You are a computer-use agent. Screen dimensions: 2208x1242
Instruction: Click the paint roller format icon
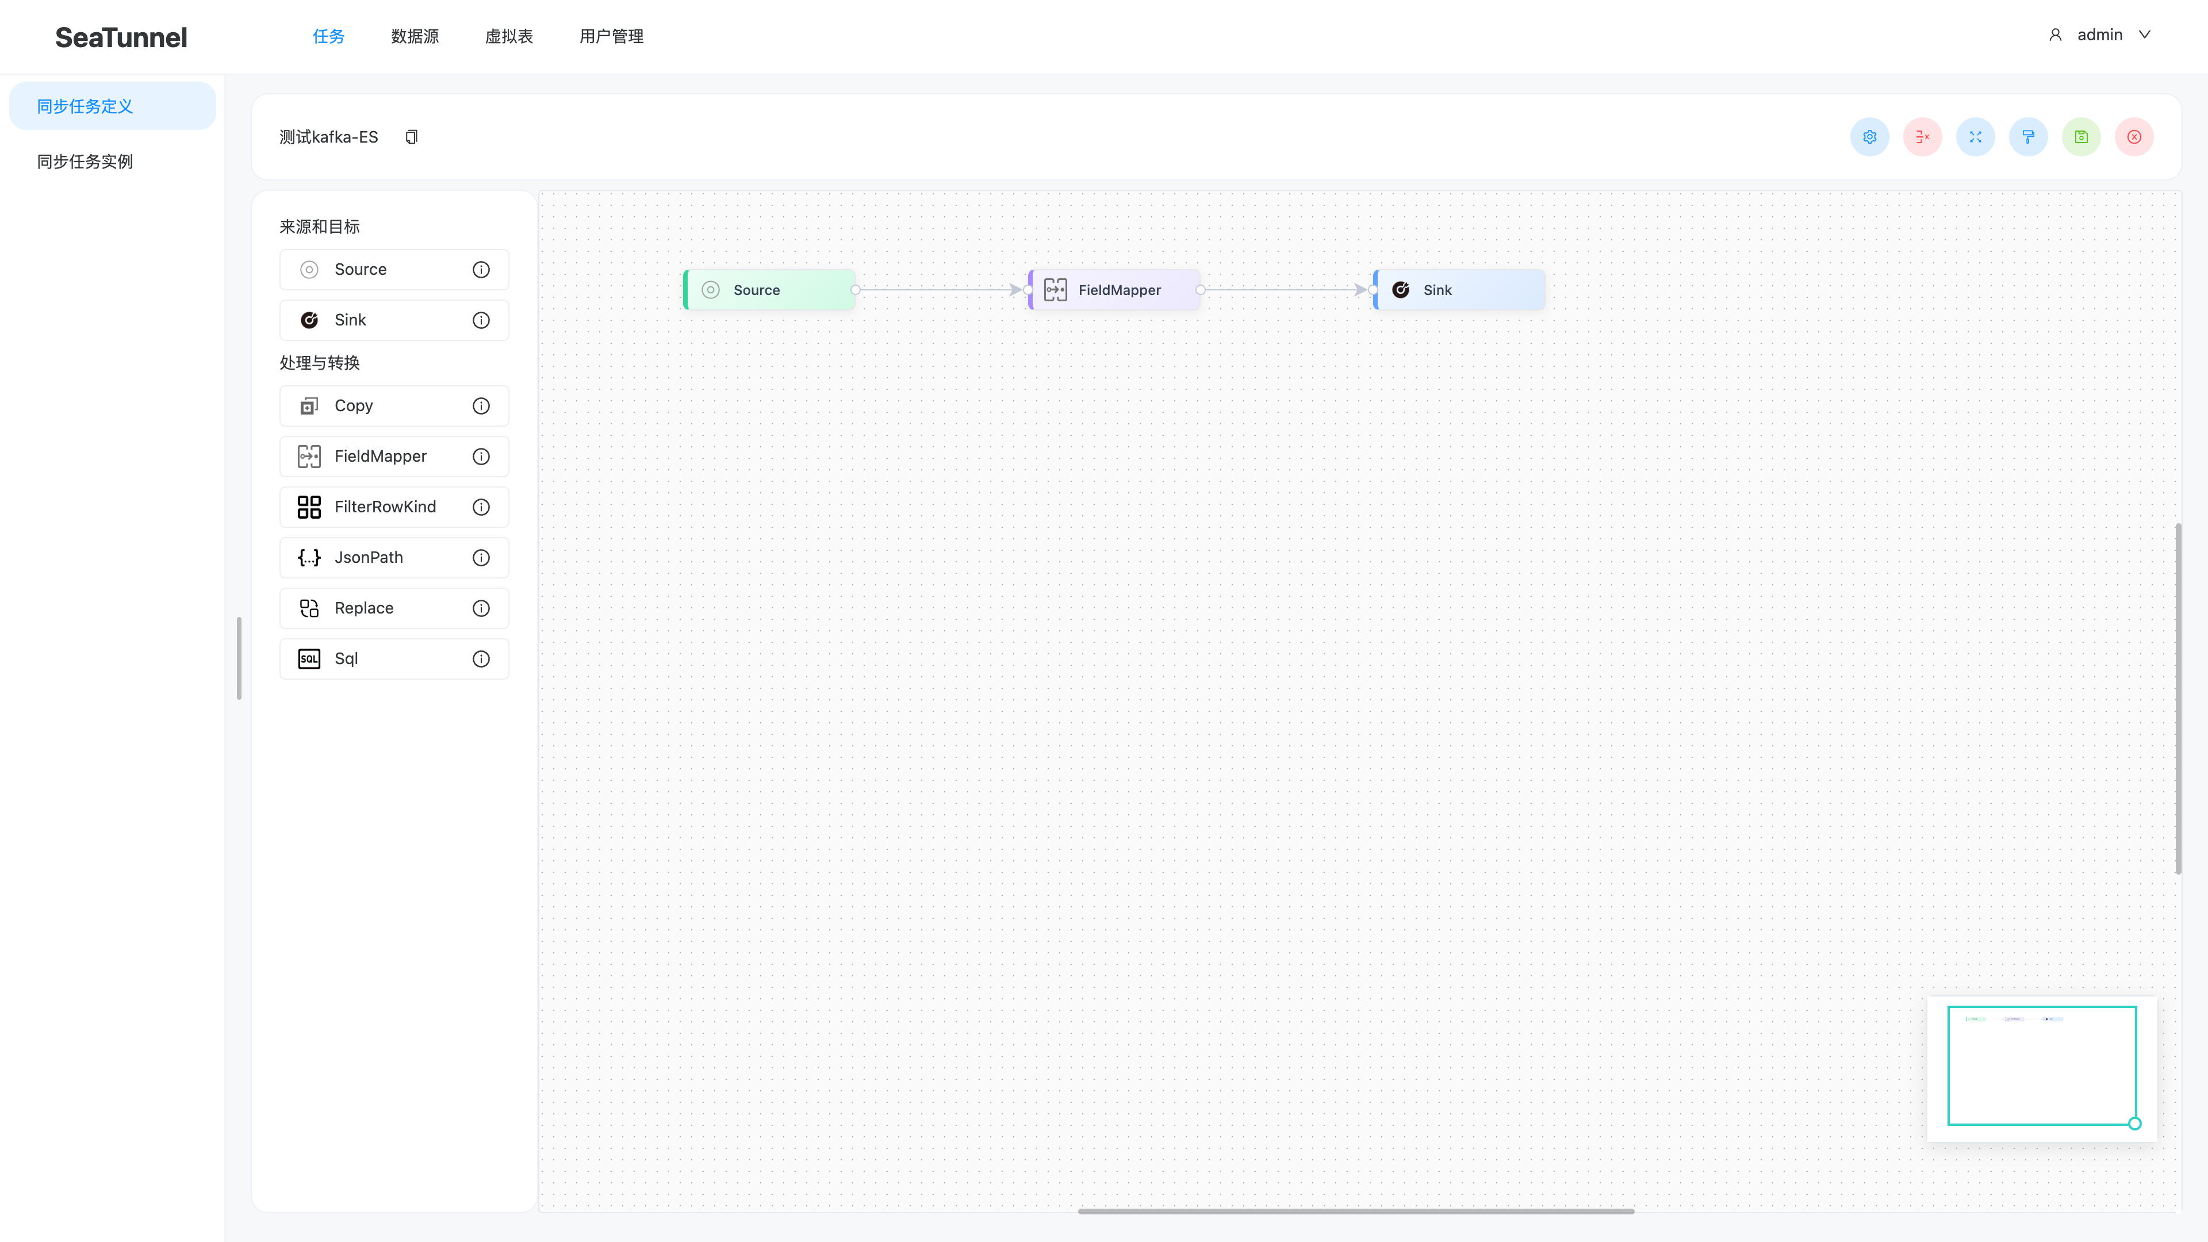[2028, 137]
